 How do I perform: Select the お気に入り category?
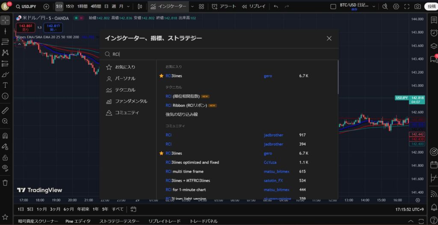click(x=125, y=67)
